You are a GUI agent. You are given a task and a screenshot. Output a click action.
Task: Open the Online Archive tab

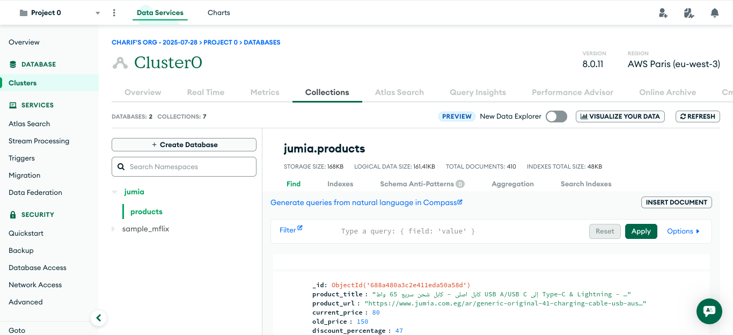668,92
